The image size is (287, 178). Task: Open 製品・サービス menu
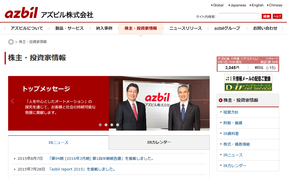tap(70, 28)
